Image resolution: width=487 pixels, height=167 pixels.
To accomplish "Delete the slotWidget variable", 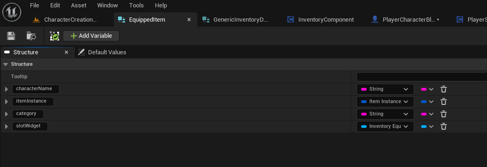I will pyautogui.click(x=444, y=127).
